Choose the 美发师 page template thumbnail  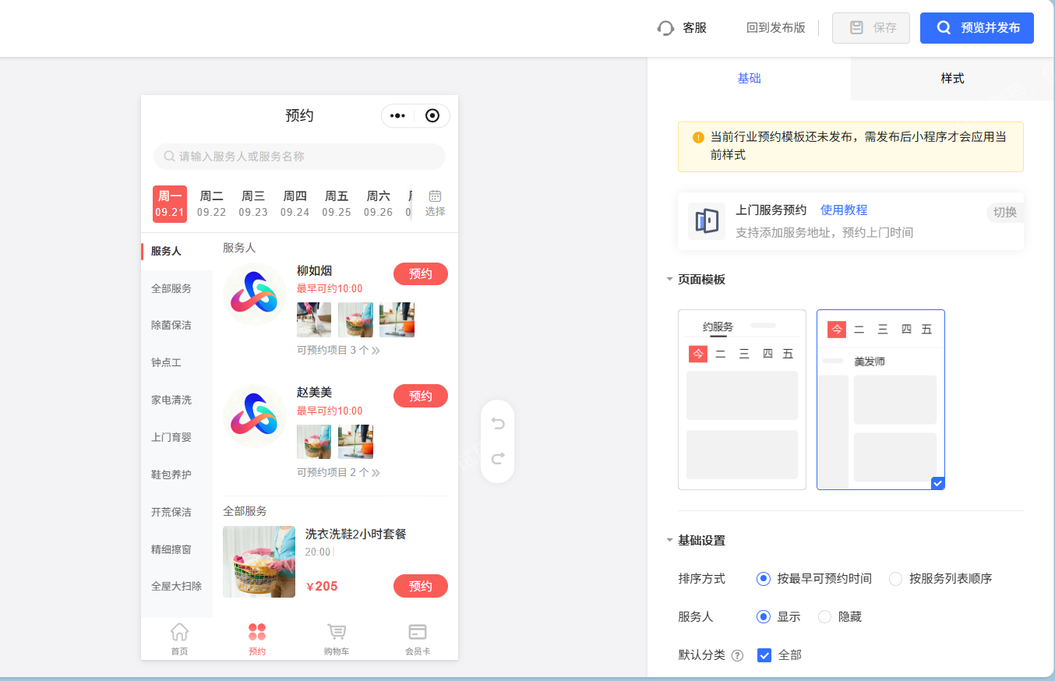(x=880, y=400)
